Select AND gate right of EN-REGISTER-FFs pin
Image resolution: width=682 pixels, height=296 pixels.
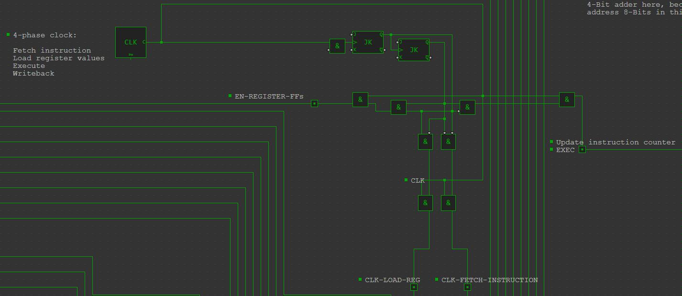360,99
